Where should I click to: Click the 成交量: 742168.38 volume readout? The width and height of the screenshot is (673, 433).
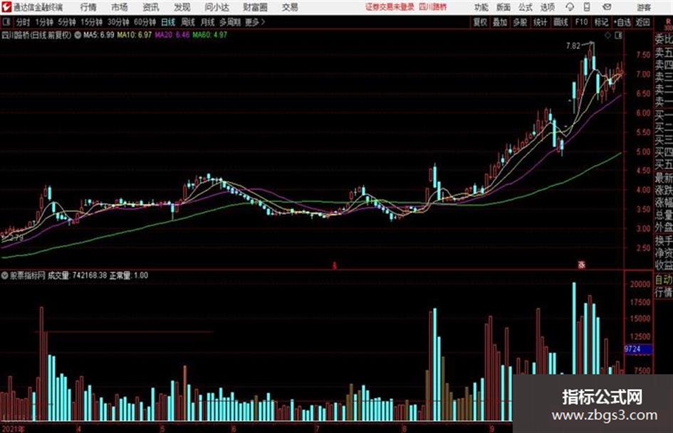click(77, 275)
